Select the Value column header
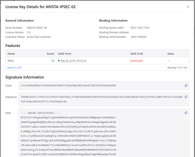This screenshot has height=157, width=195. 170,54
